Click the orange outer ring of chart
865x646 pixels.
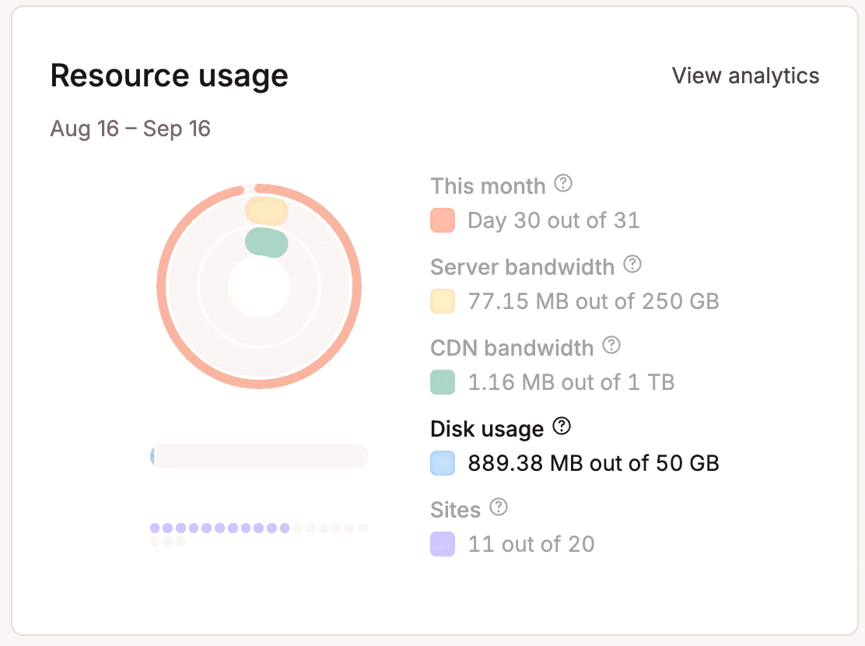[x=162, y=286]
